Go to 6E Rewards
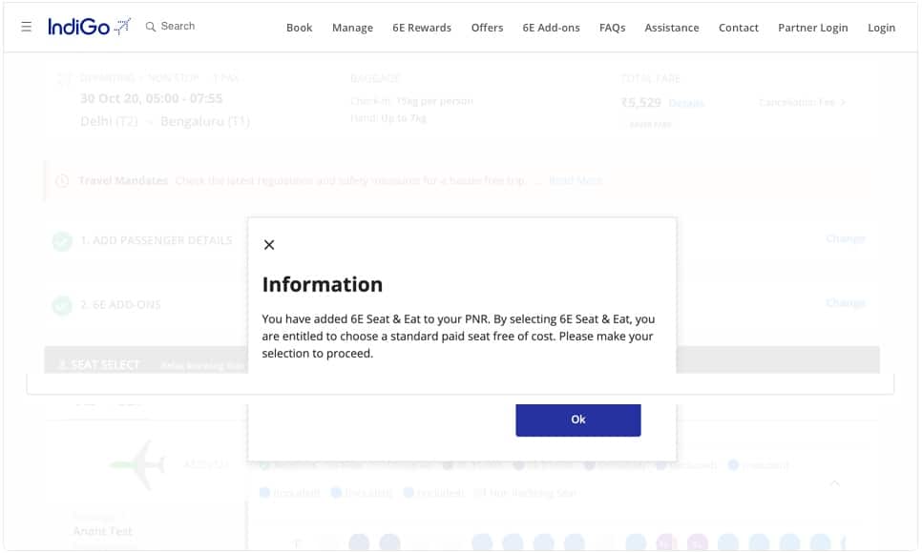This screenshot has width=922, height=553. click(422, 28)
